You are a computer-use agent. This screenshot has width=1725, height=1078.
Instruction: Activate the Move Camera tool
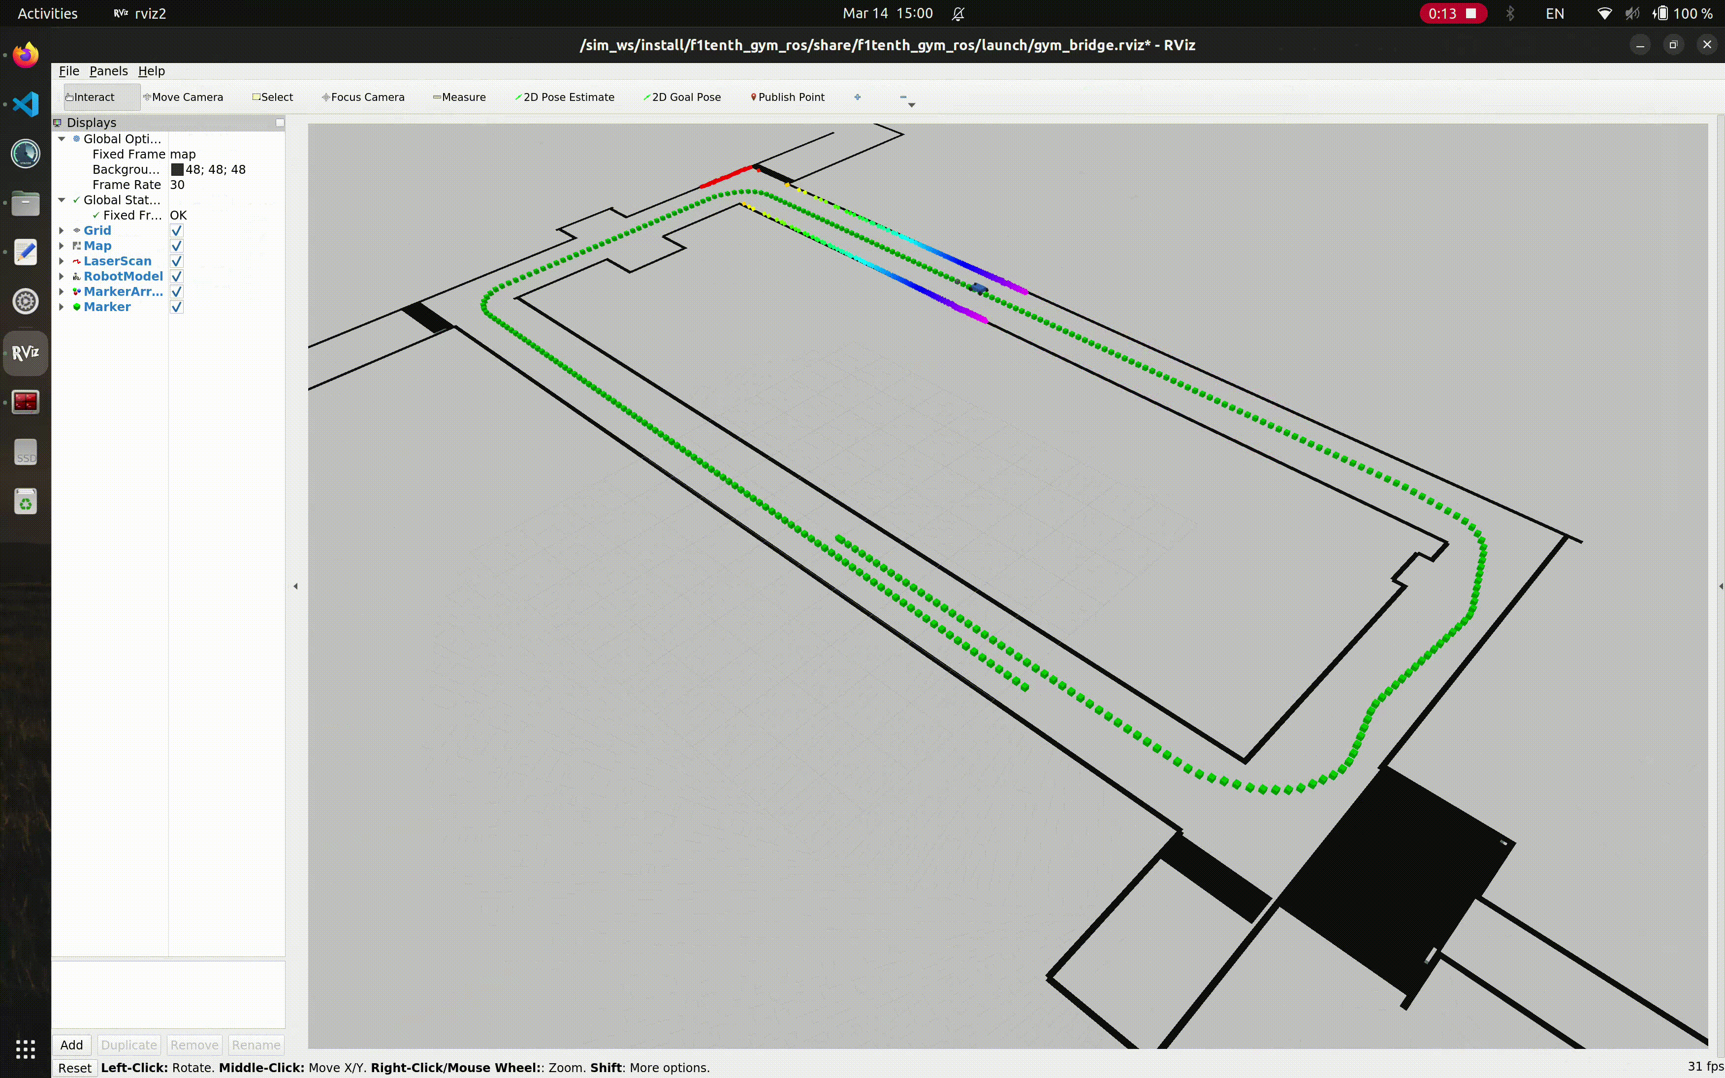click(183, 97)
